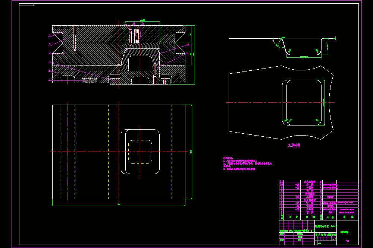Click balloon number 6 in the section view

coord(50,35)
